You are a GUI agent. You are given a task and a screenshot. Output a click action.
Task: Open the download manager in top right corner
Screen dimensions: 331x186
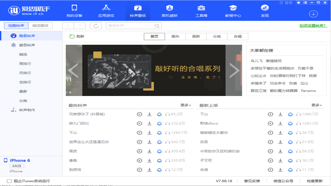[x=313, y=14]
